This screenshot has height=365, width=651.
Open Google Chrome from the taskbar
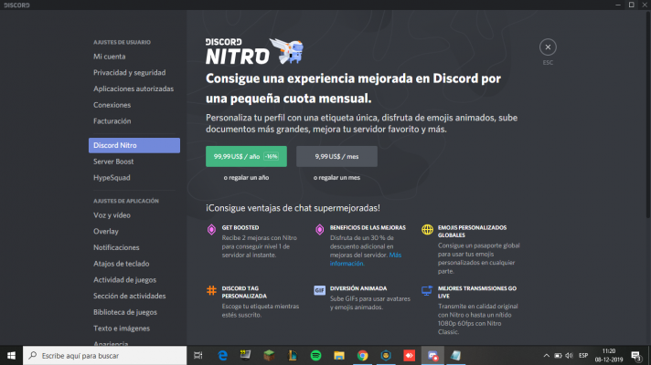point(362,356)
